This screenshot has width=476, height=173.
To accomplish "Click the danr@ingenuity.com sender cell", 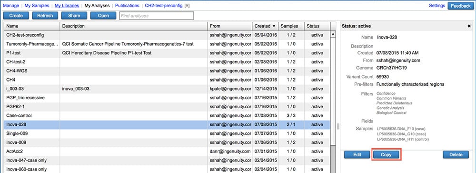I will tap(230, 151).
